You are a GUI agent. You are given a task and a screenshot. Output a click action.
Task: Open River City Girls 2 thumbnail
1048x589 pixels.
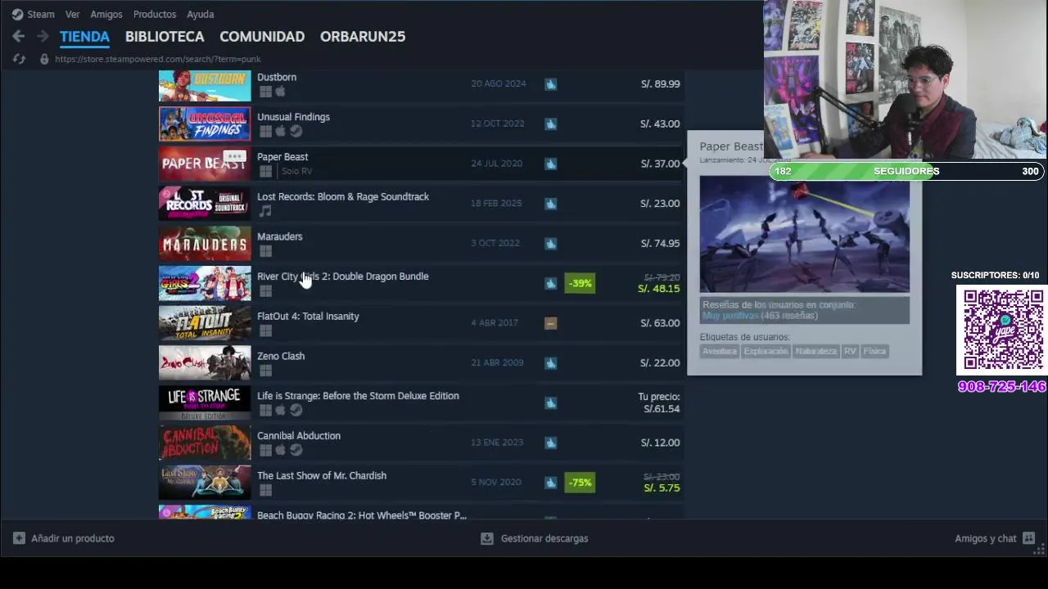[x=205, y=283]
